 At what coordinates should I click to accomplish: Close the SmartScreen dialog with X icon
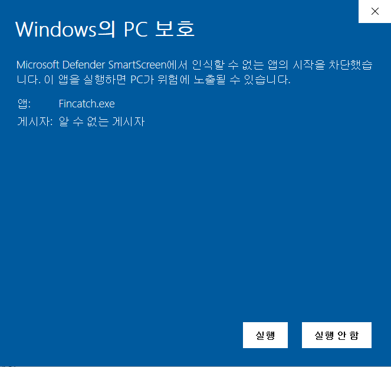tap(375, 11)
